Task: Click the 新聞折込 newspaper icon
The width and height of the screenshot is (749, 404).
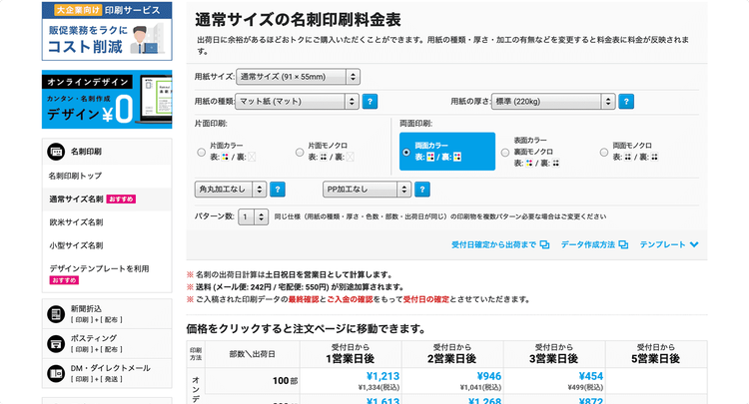Action: point(56,314)
